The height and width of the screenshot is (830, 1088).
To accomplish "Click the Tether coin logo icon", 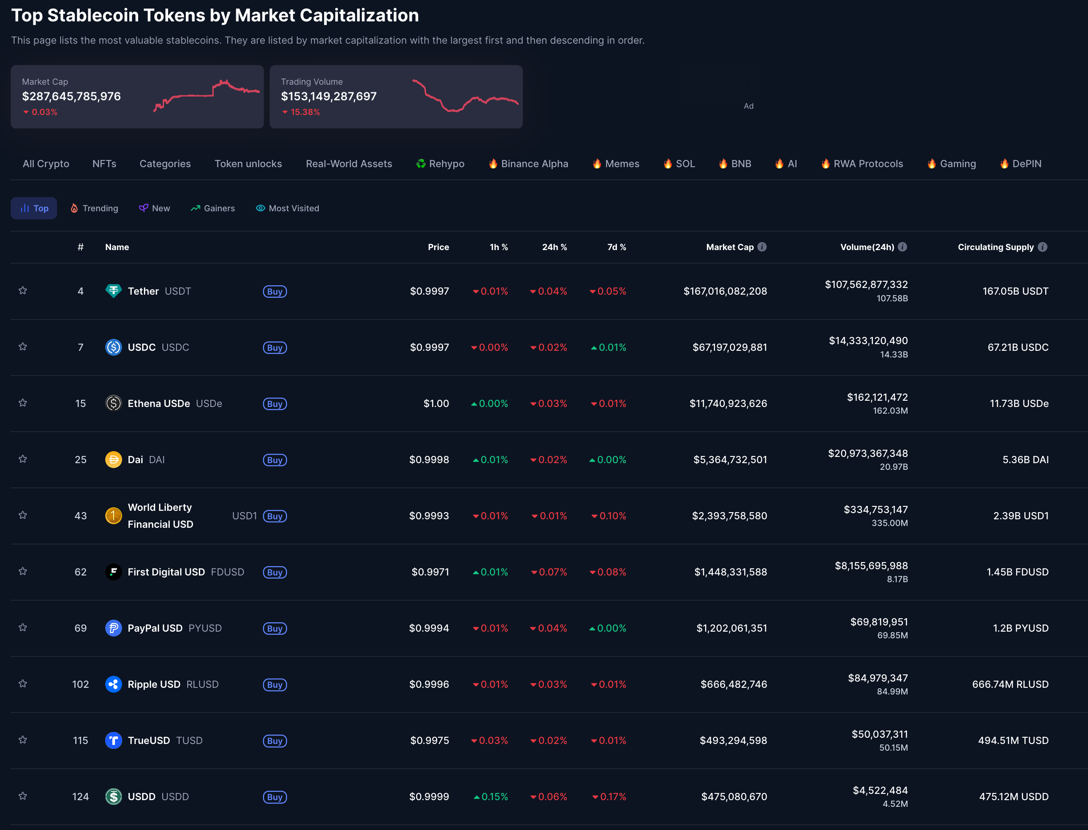I will [113, 291].
